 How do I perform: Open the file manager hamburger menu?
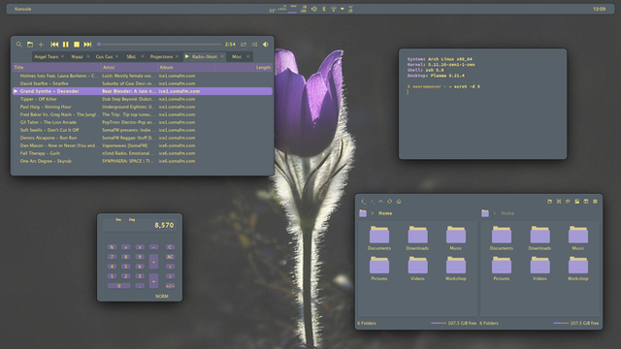pyautogui.click(x=595, y=202)
